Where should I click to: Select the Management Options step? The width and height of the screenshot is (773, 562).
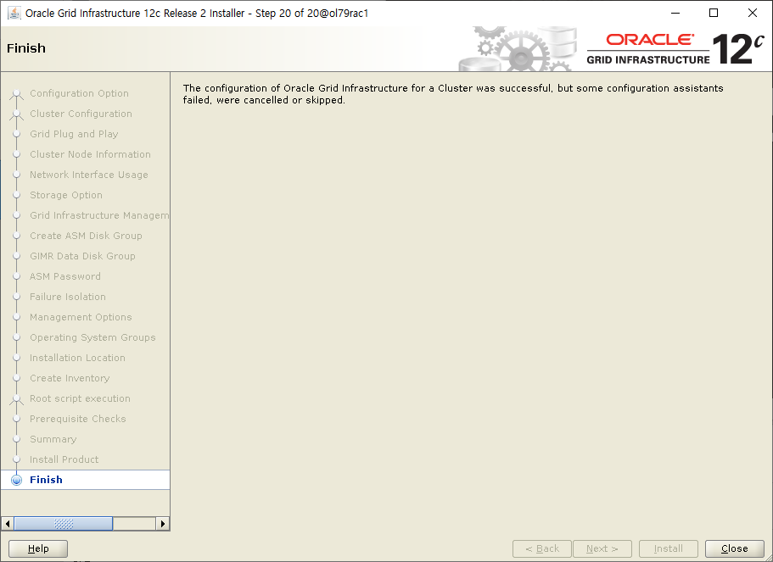pyautogui.click(x=81, y=317)
